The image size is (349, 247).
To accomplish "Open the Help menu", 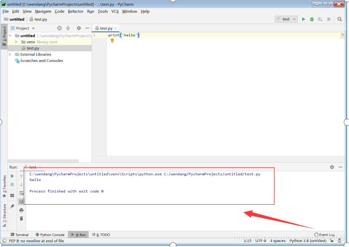I will pos(145,12).
